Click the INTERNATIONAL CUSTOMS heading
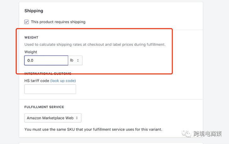Image resolution: width=229 pixels, height=144 pixels. (48, 74)
